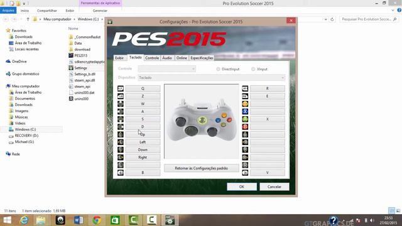Click the yellow Y button icon
Viewport: 402px width, 226px height.
pyautogui.click(x=245, y=104)
